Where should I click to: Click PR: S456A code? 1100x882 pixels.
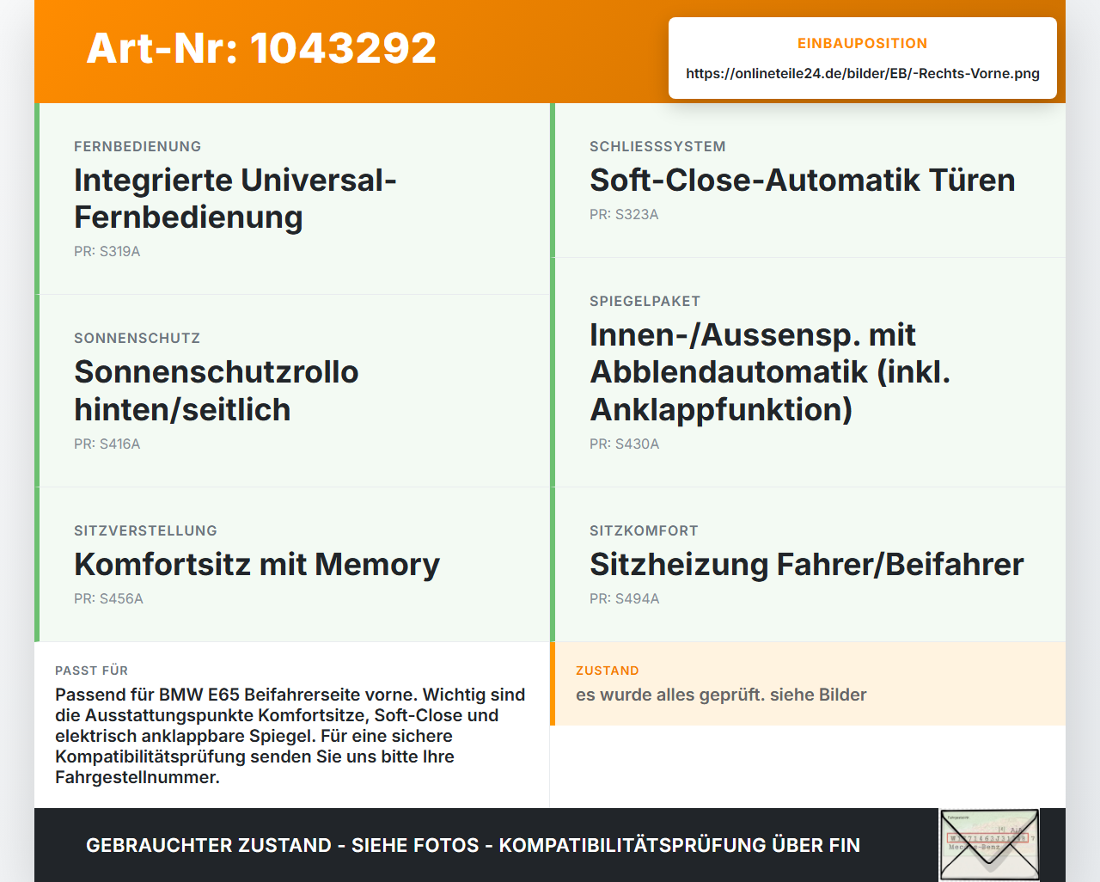(x=108, y=598)
